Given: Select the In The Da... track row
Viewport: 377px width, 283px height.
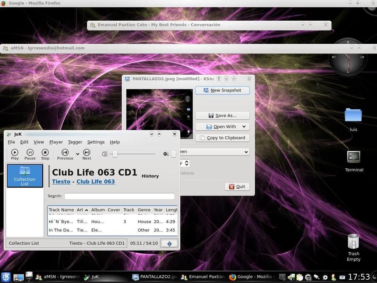Looking at the screenshot, I should (112, 230).
